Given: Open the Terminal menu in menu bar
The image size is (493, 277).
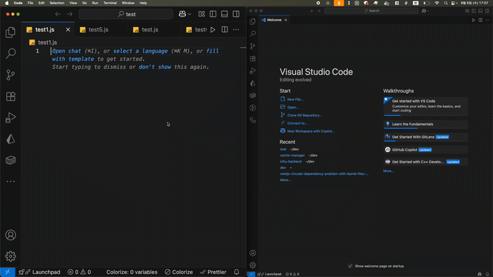Looking at the screenshot, I should [x=110, y=3].
